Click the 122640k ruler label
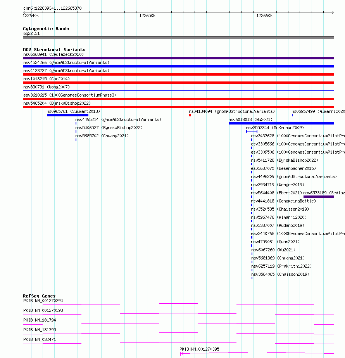 (x=31, y=16)
